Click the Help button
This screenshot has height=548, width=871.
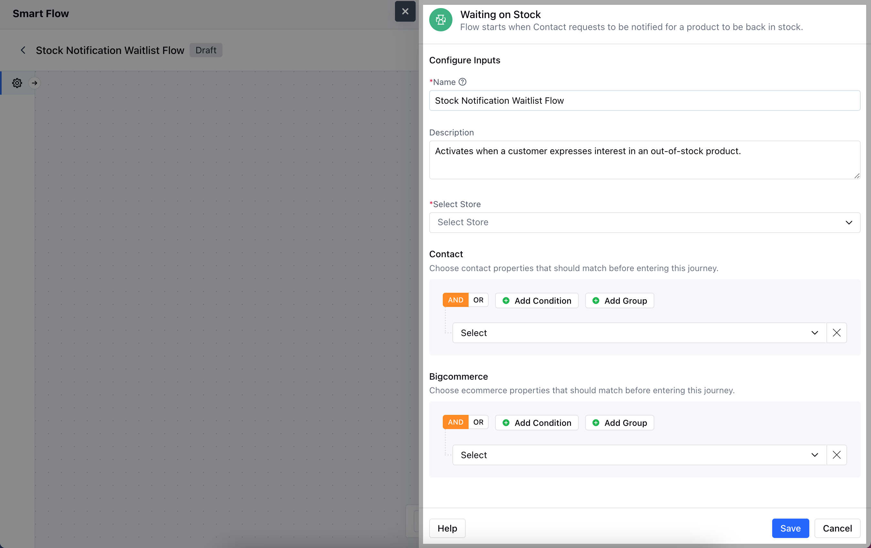447,528
